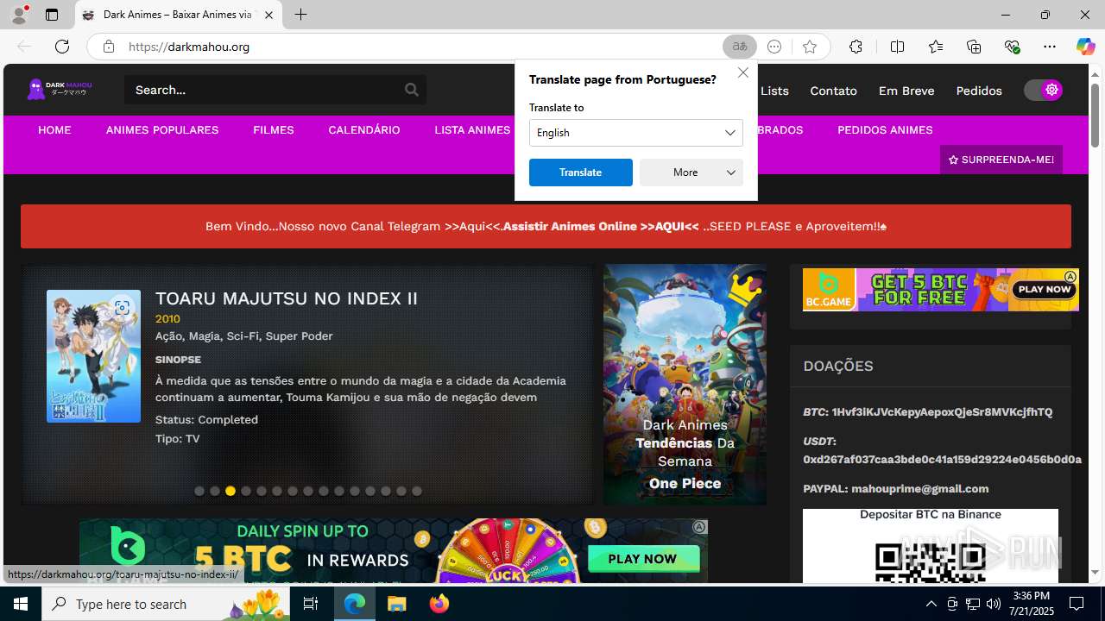Select the BTC donation address text
Image resolution: width=1105 pixels, height=621 pixels.
[x=942, y=412]
